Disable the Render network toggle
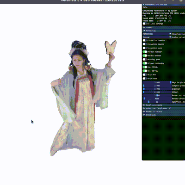The image size is (185, 185). pyautogui.click(x=145, y=52)
